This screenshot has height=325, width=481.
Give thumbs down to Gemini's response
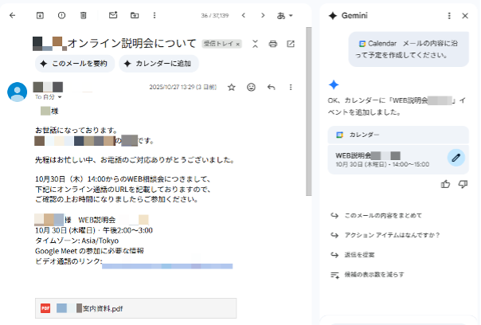[463, 184]
